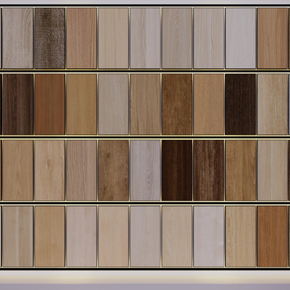Select the dark chocolate striped swatch in the third row
290x290 pixels.
[x=177, y=170]
